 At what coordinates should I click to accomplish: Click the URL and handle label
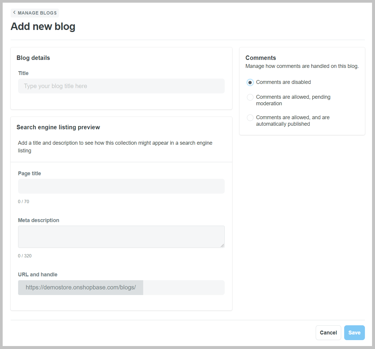tap(38, 275)
